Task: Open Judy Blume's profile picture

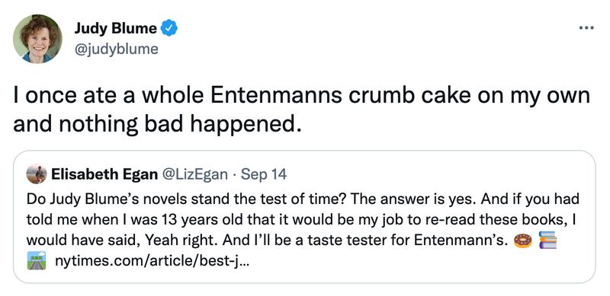Action: point(37,39)
